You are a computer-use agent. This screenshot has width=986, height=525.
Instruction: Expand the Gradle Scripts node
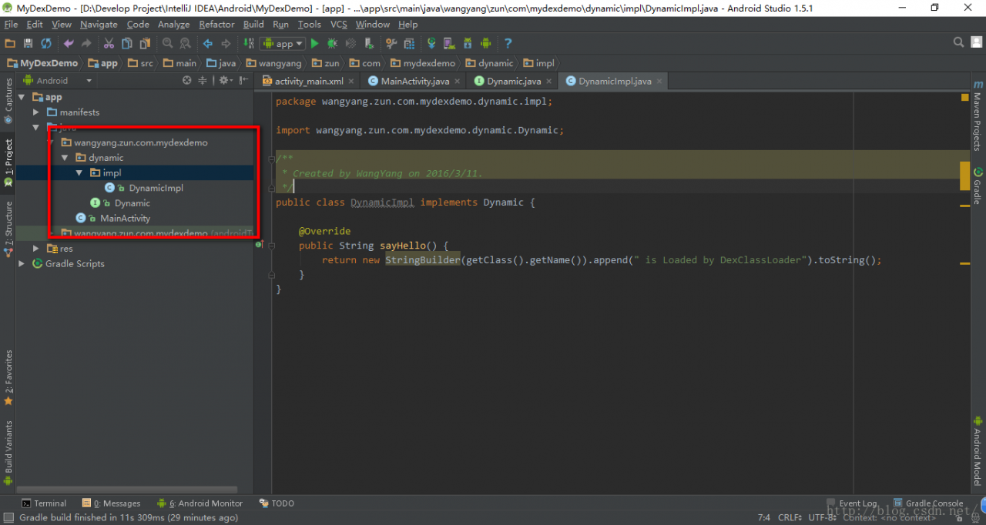coord(22,264)
